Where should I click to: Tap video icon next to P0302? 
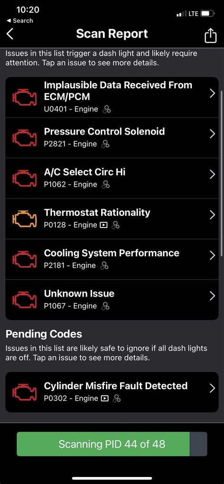pos(105,399)
